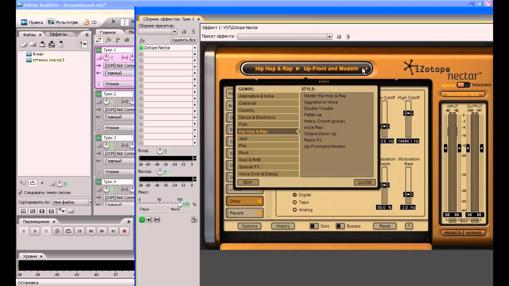Select the 'Radio Fx' style in Nectar list
The image size is (509, 286).
click(x=313, y=140)
